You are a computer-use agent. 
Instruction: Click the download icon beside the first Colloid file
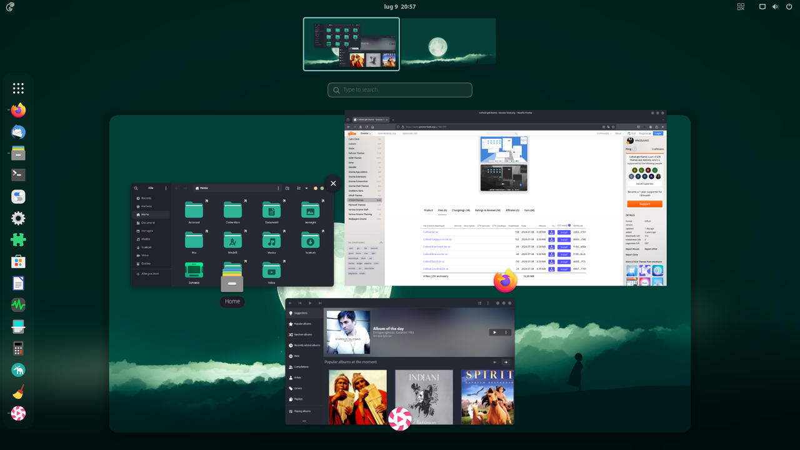pyautogui.click(x=551, y=232)
